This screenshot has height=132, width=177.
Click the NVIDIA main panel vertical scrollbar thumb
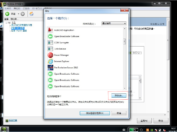(x=168, y=40)
